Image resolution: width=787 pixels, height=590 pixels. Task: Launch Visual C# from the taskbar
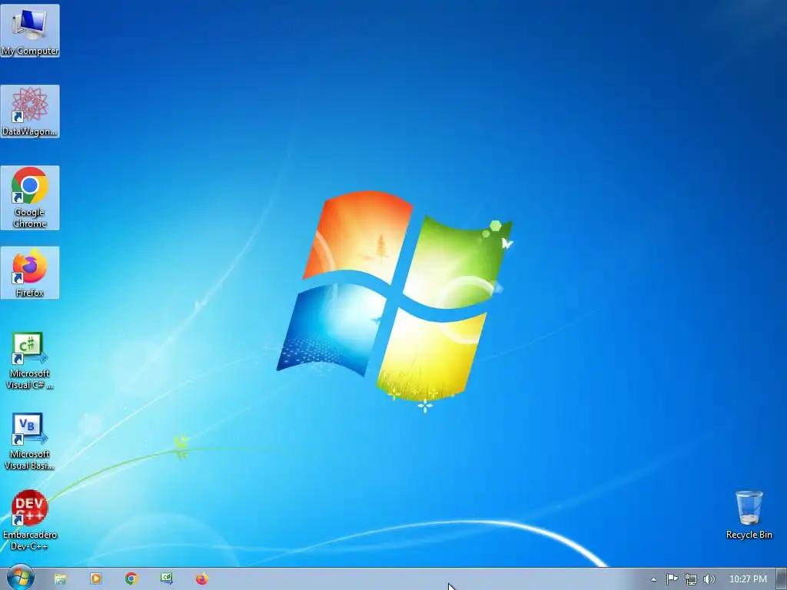point(167,579)
